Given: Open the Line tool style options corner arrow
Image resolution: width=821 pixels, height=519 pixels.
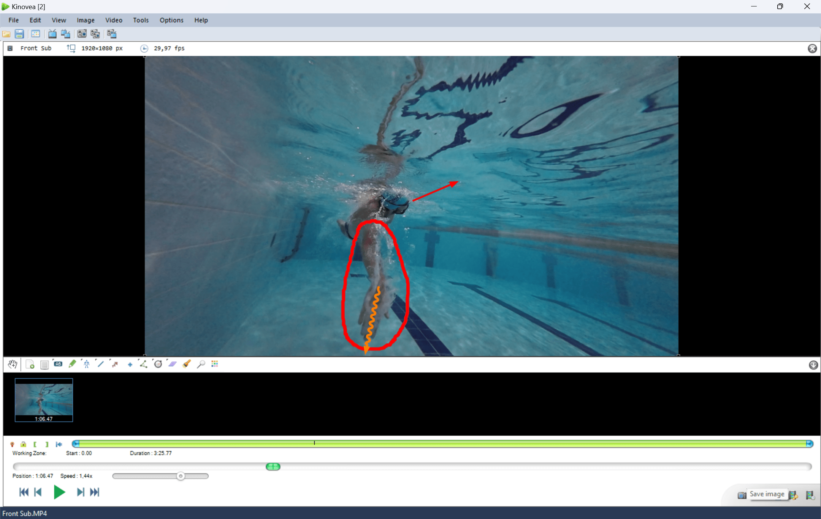Looking at the screenshot, I should coord(96,360).
